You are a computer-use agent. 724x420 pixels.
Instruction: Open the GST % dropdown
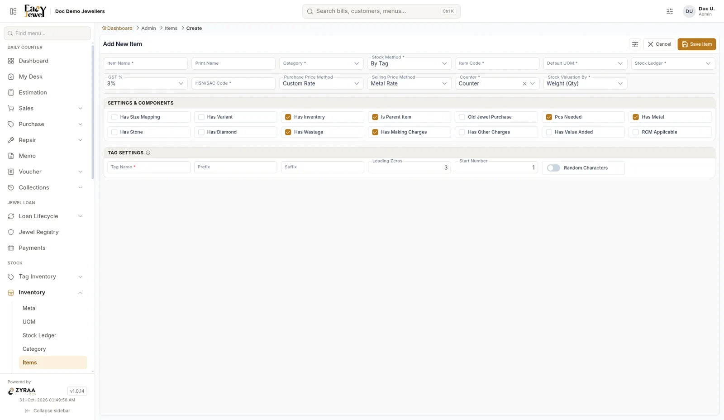pyautogui.click(x=146, y=83)
